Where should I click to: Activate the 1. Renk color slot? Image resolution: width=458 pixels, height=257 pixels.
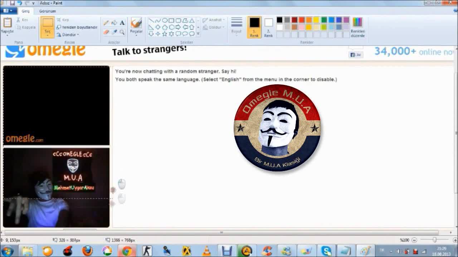(x=254, y=27)
